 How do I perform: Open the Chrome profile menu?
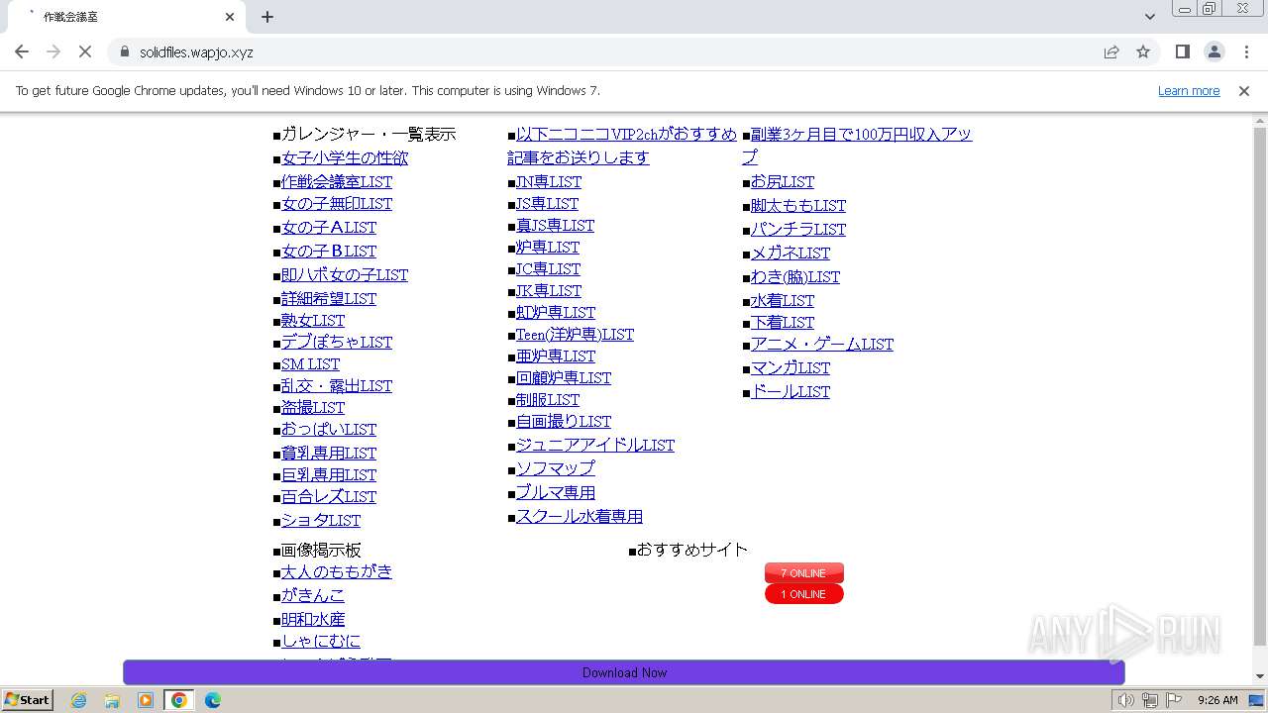[1215, 51]
